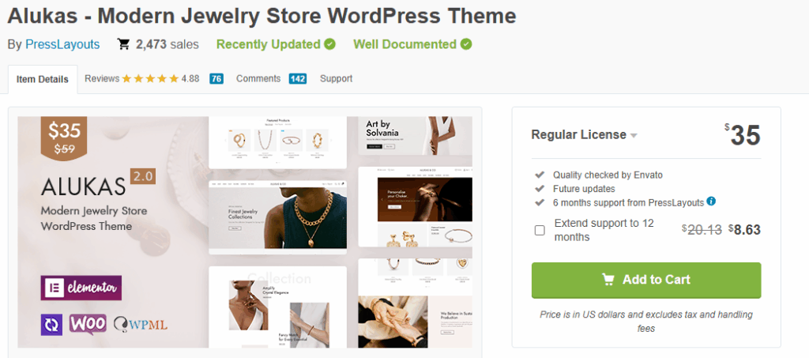Click the Add to Cart button

point(646,280)
